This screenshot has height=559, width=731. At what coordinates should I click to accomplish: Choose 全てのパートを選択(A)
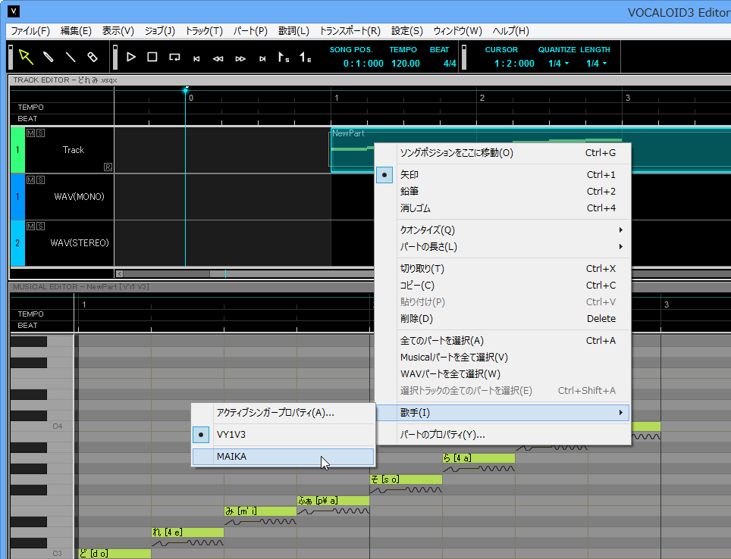[503, 341]
